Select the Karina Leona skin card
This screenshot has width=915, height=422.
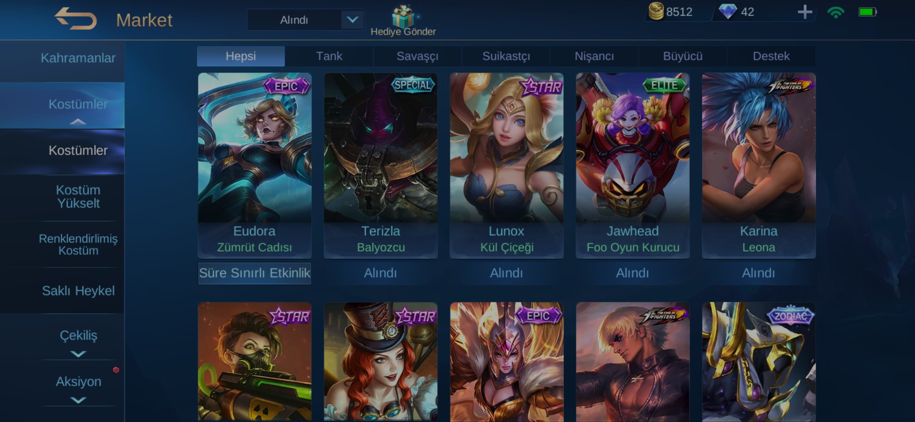[759, 165]
